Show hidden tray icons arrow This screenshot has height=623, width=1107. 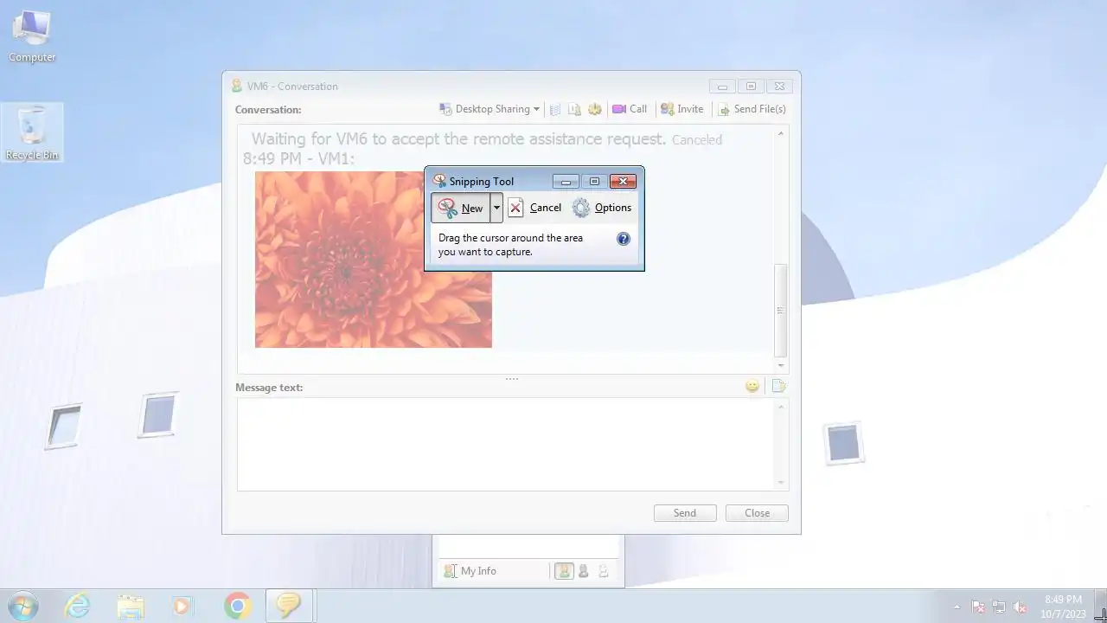957,607
